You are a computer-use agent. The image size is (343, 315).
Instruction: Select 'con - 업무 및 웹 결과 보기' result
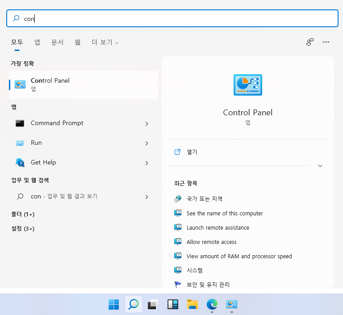pos(84,197)
